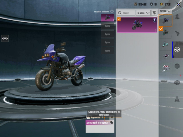Close the inventory with top-right X
The width and height of the screenshot is (183, 137).
click(179, 5)
